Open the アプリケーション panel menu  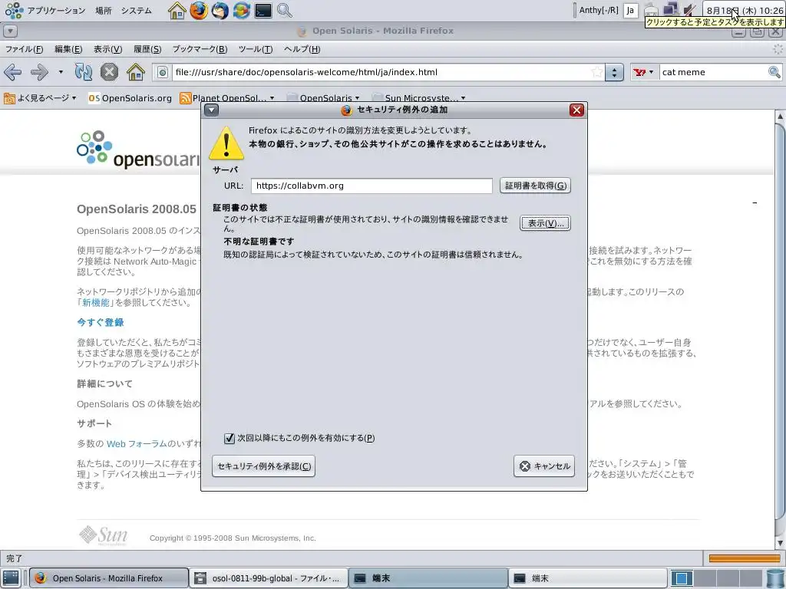[45, 10]
